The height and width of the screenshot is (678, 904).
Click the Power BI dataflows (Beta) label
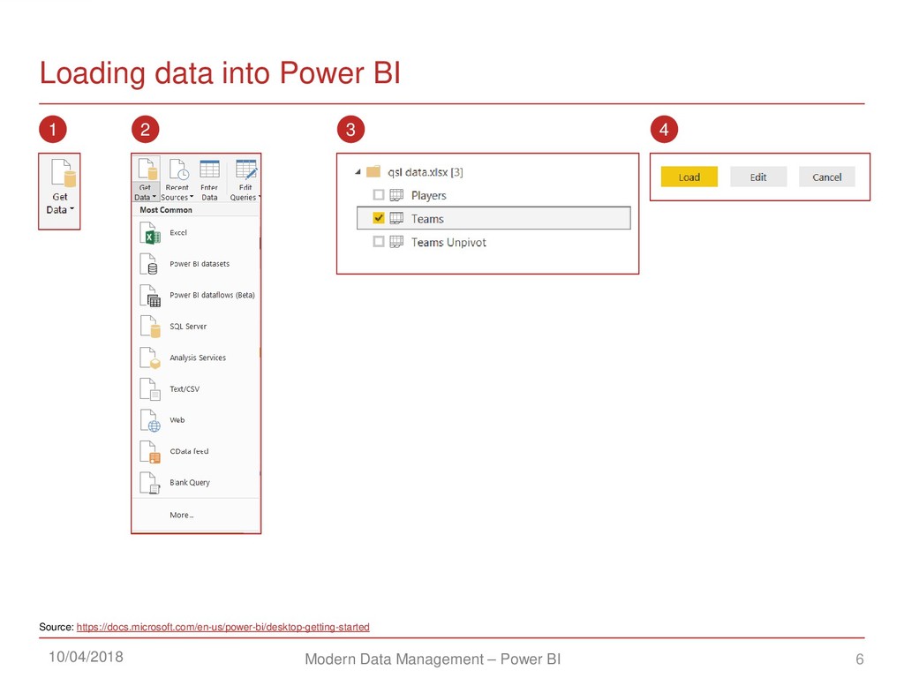pyautogui.click(x=212, y=295)
